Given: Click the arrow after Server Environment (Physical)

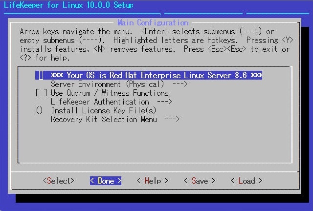Looking at the screenshot, I should pos(179,84).
